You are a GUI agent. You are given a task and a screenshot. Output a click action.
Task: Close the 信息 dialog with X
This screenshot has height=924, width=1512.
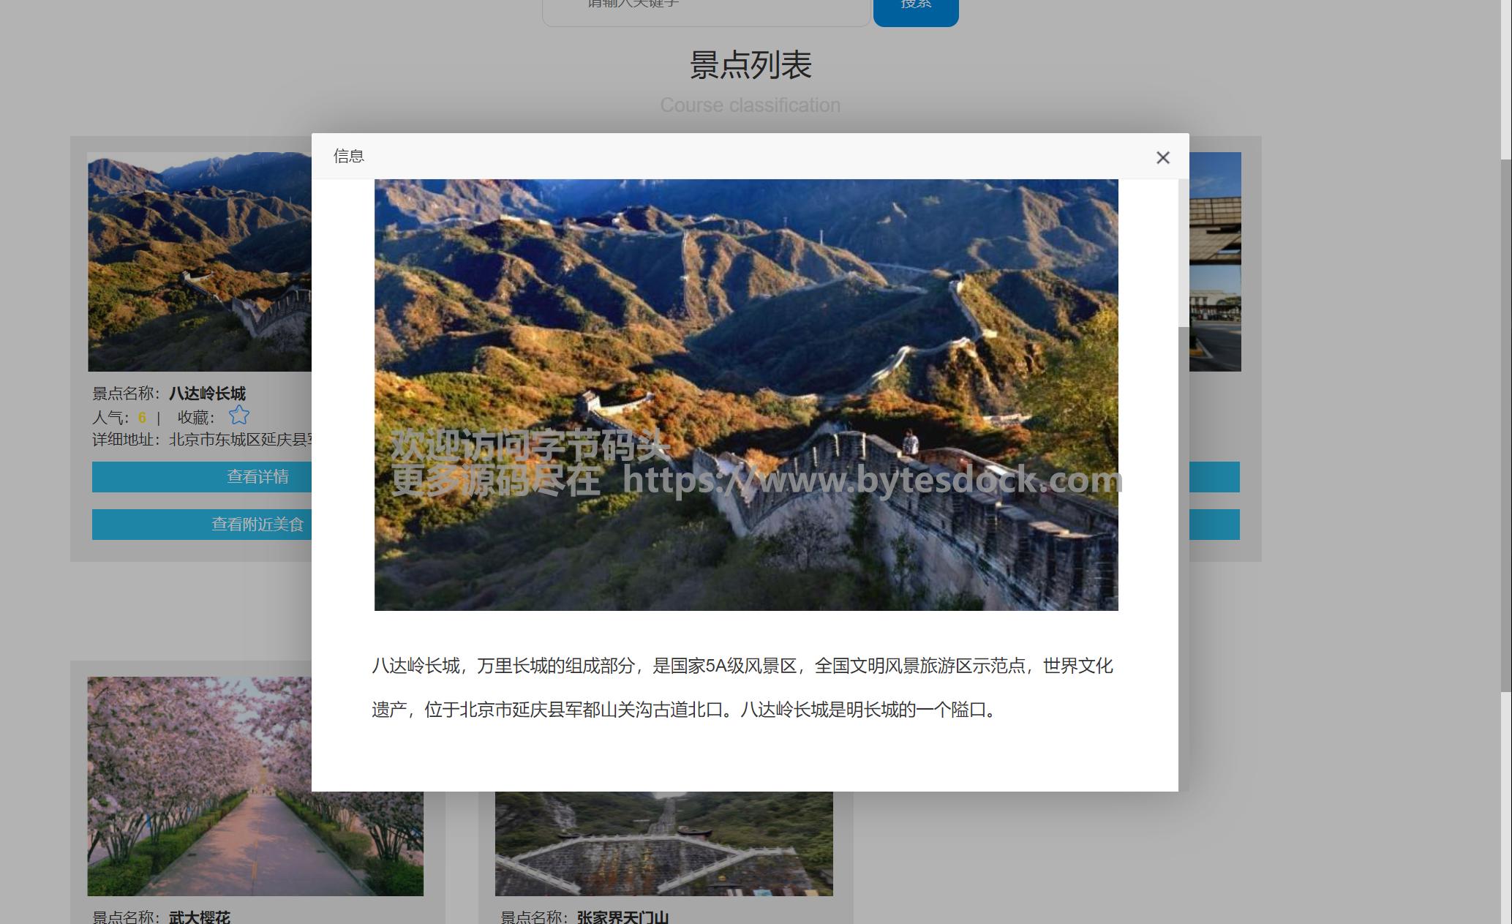1162,157
